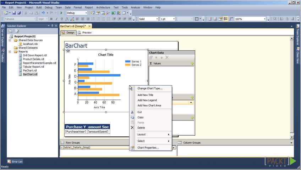
Task: Select the Shared Datasets folder
Action: click(x=28, y=48)
